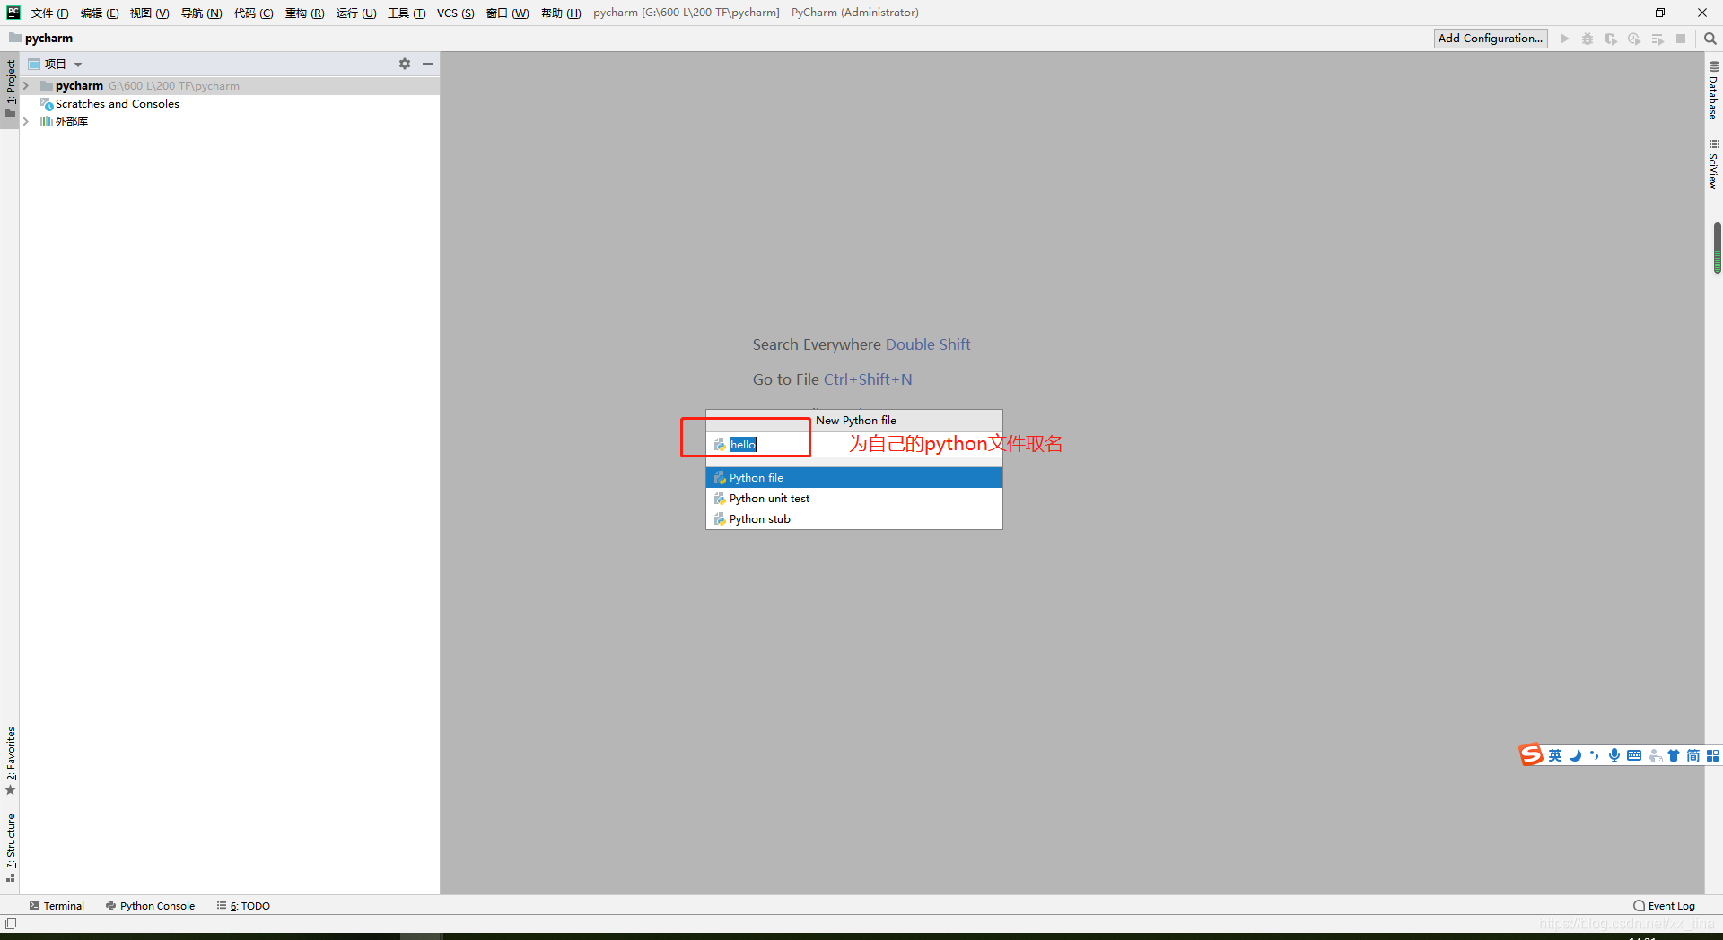Open the Z: Structure side tab

coord(10,848)
